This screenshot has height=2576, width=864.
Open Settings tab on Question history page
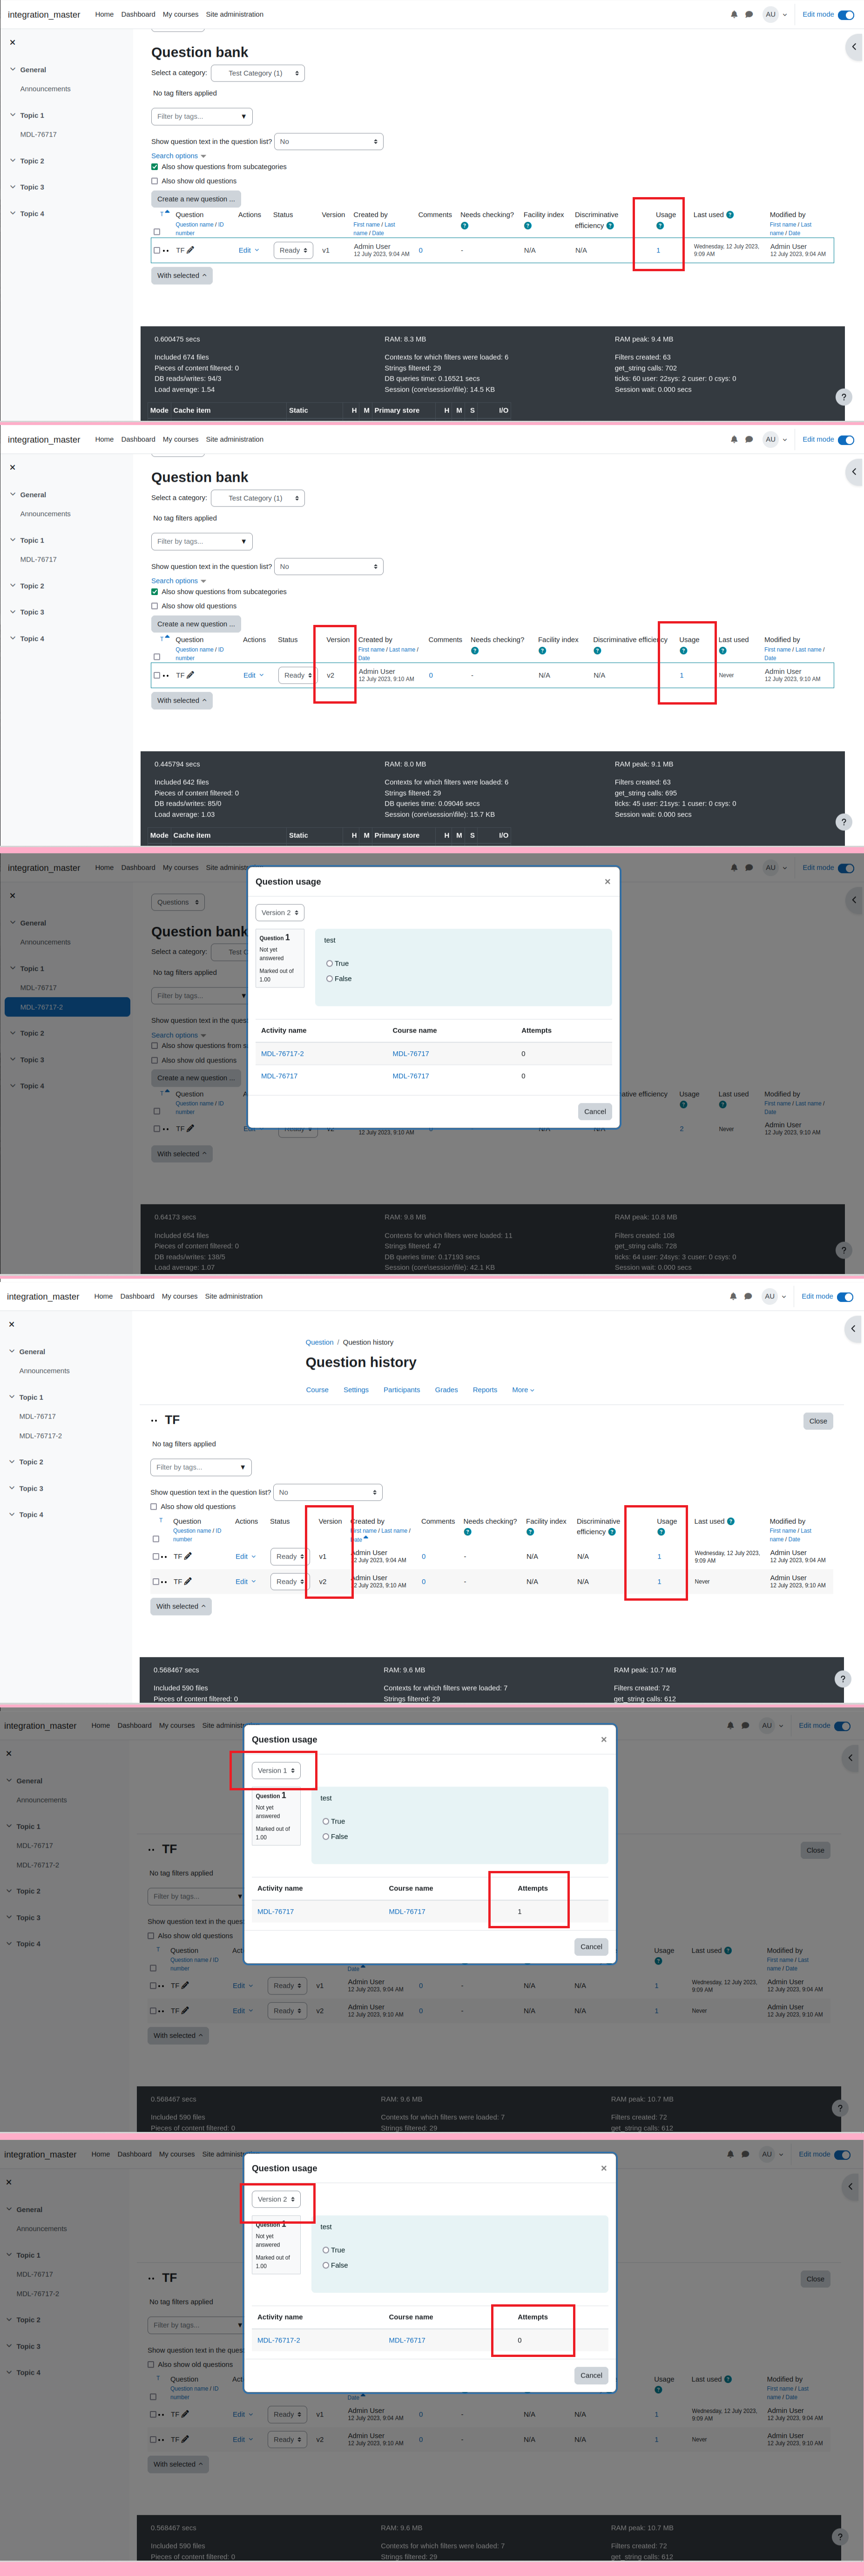(x=356, y=1389)
